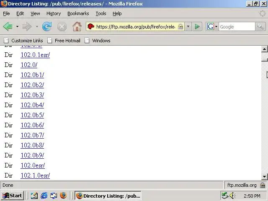Open the Help menu
This screenshot has width=268, height=201.
(117, 13)
